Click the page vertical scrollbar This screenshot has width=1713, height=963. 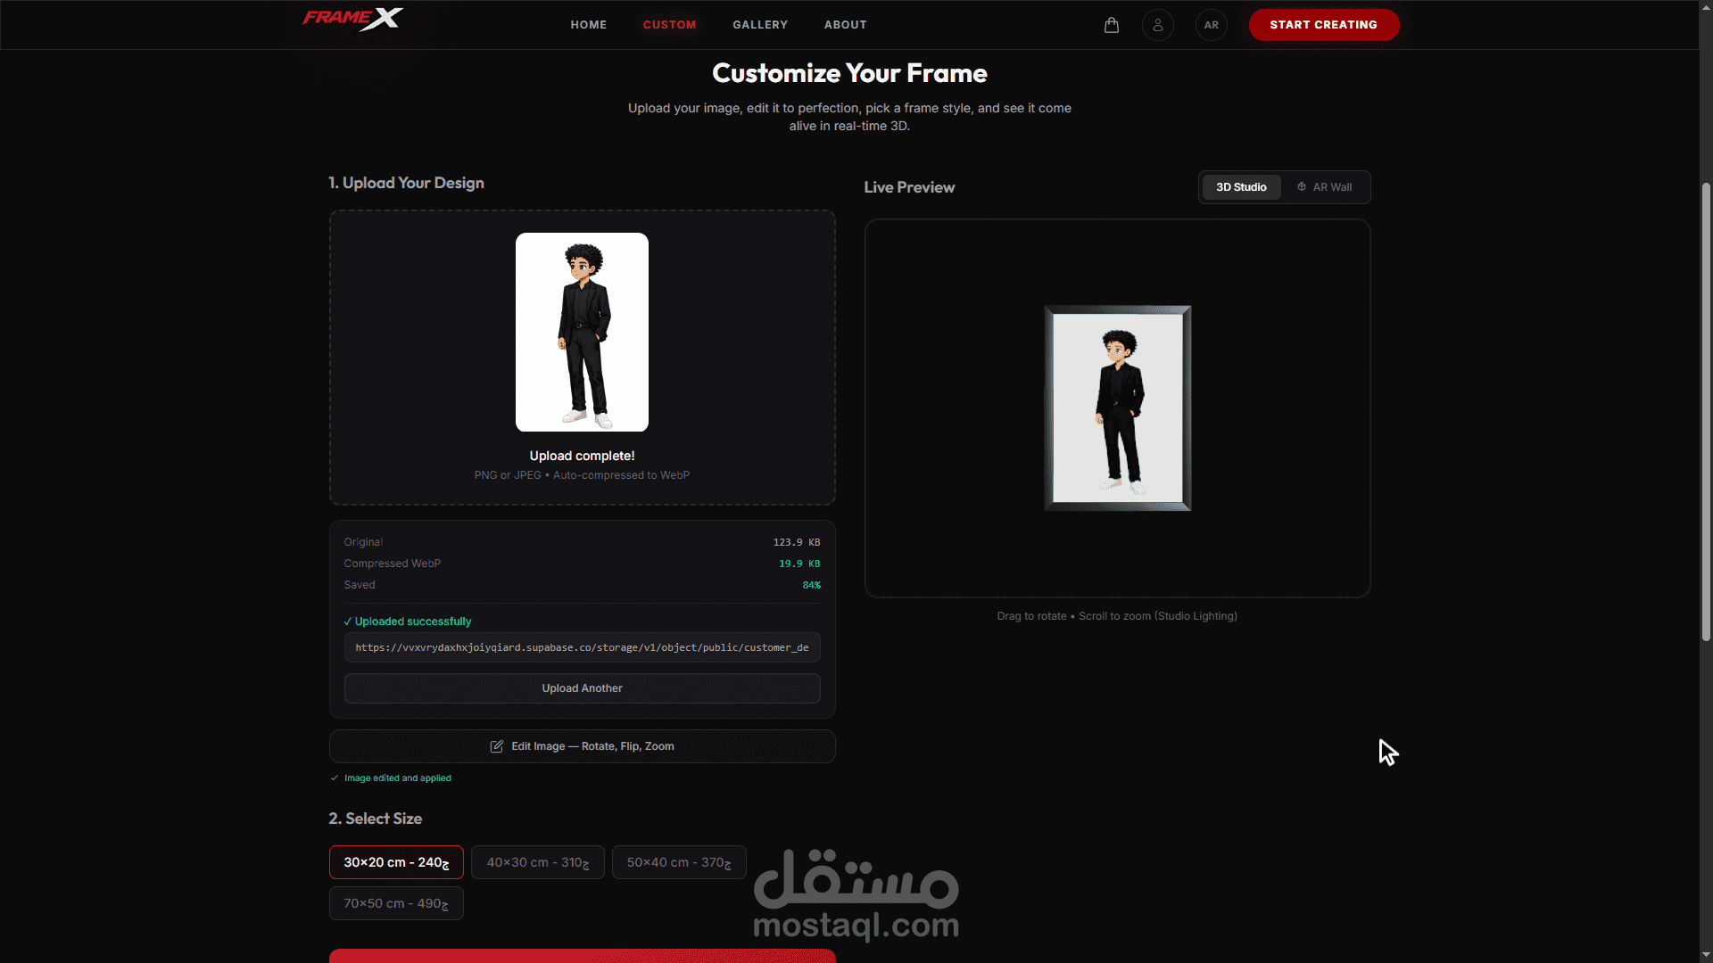pyautogui.click(x=1706, y=410)
